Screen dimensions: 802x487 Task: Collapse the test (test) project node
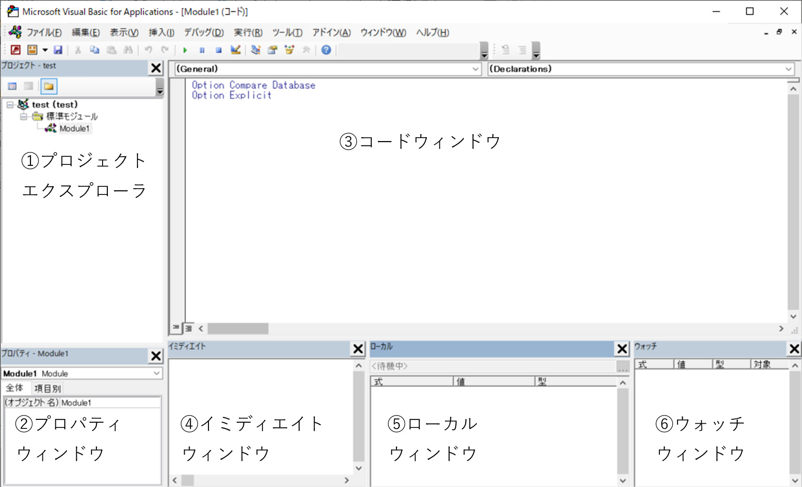10,104
